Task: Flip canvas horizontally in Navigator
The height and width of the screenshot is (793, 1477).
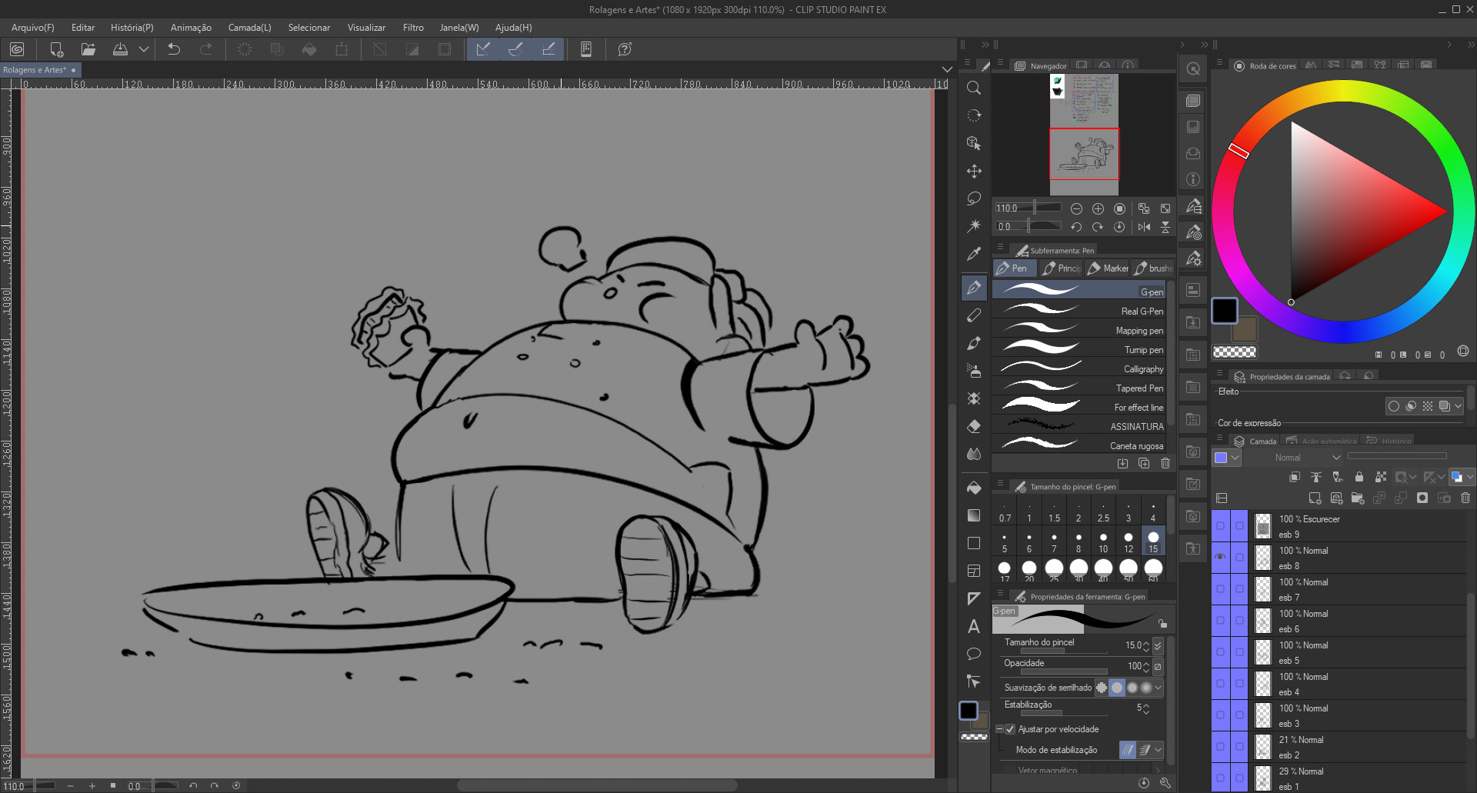Action: click(1144, 227)
